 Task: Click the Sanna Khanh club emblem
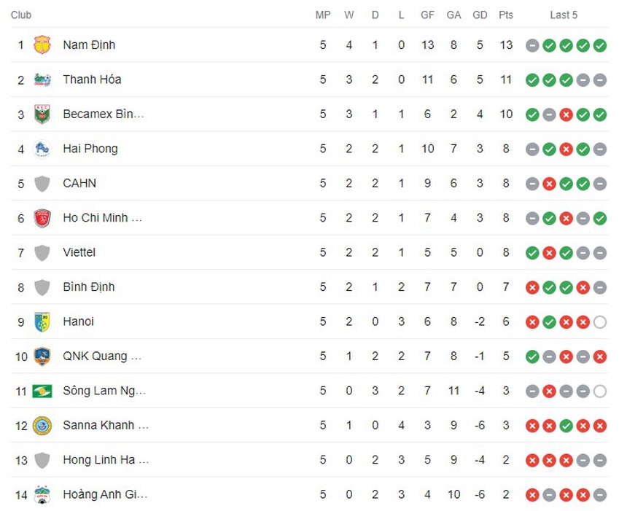42,425
